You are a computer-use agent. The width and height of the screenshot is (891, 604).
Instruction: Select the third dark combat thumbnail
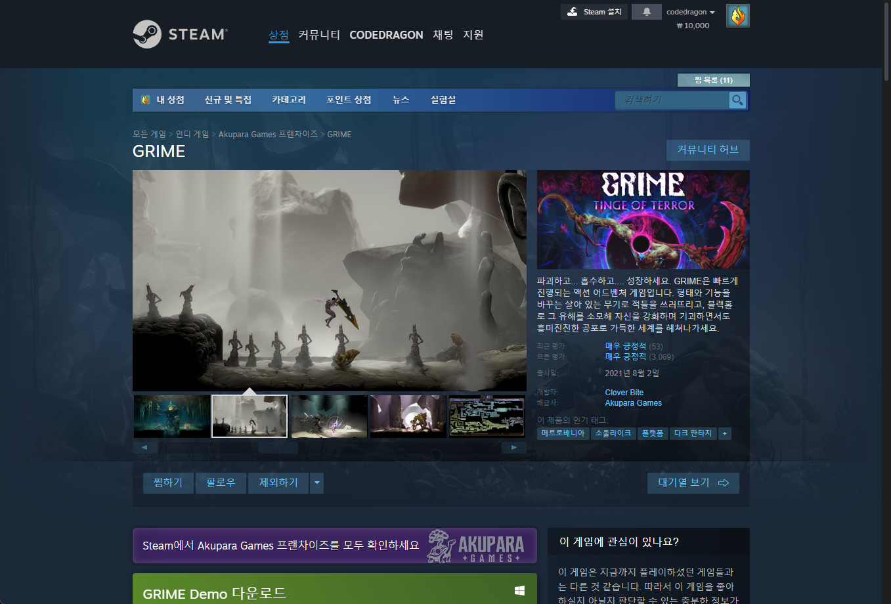coord(330,416)
